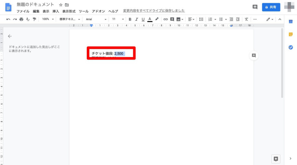This screenshot has width=297, height=165.
Task: Open the editing mode pencil dropdown
Action: pyautogui.click(x=270, y=19)
